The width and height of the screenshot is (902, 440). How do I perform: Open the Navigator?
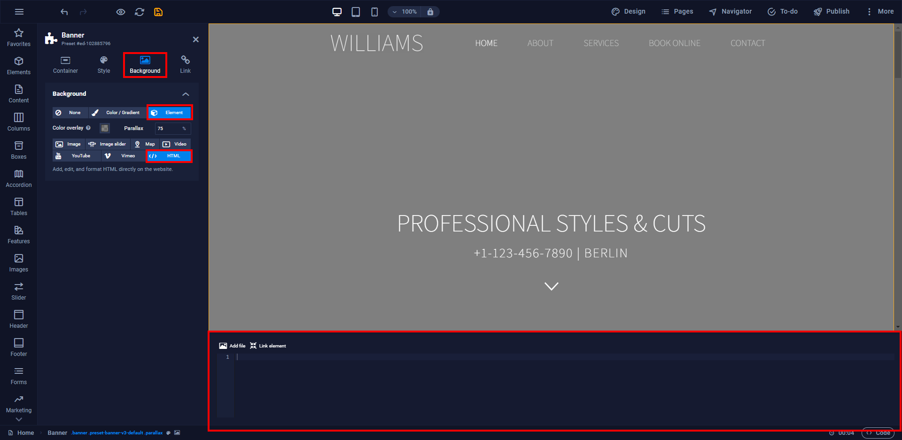730,12
